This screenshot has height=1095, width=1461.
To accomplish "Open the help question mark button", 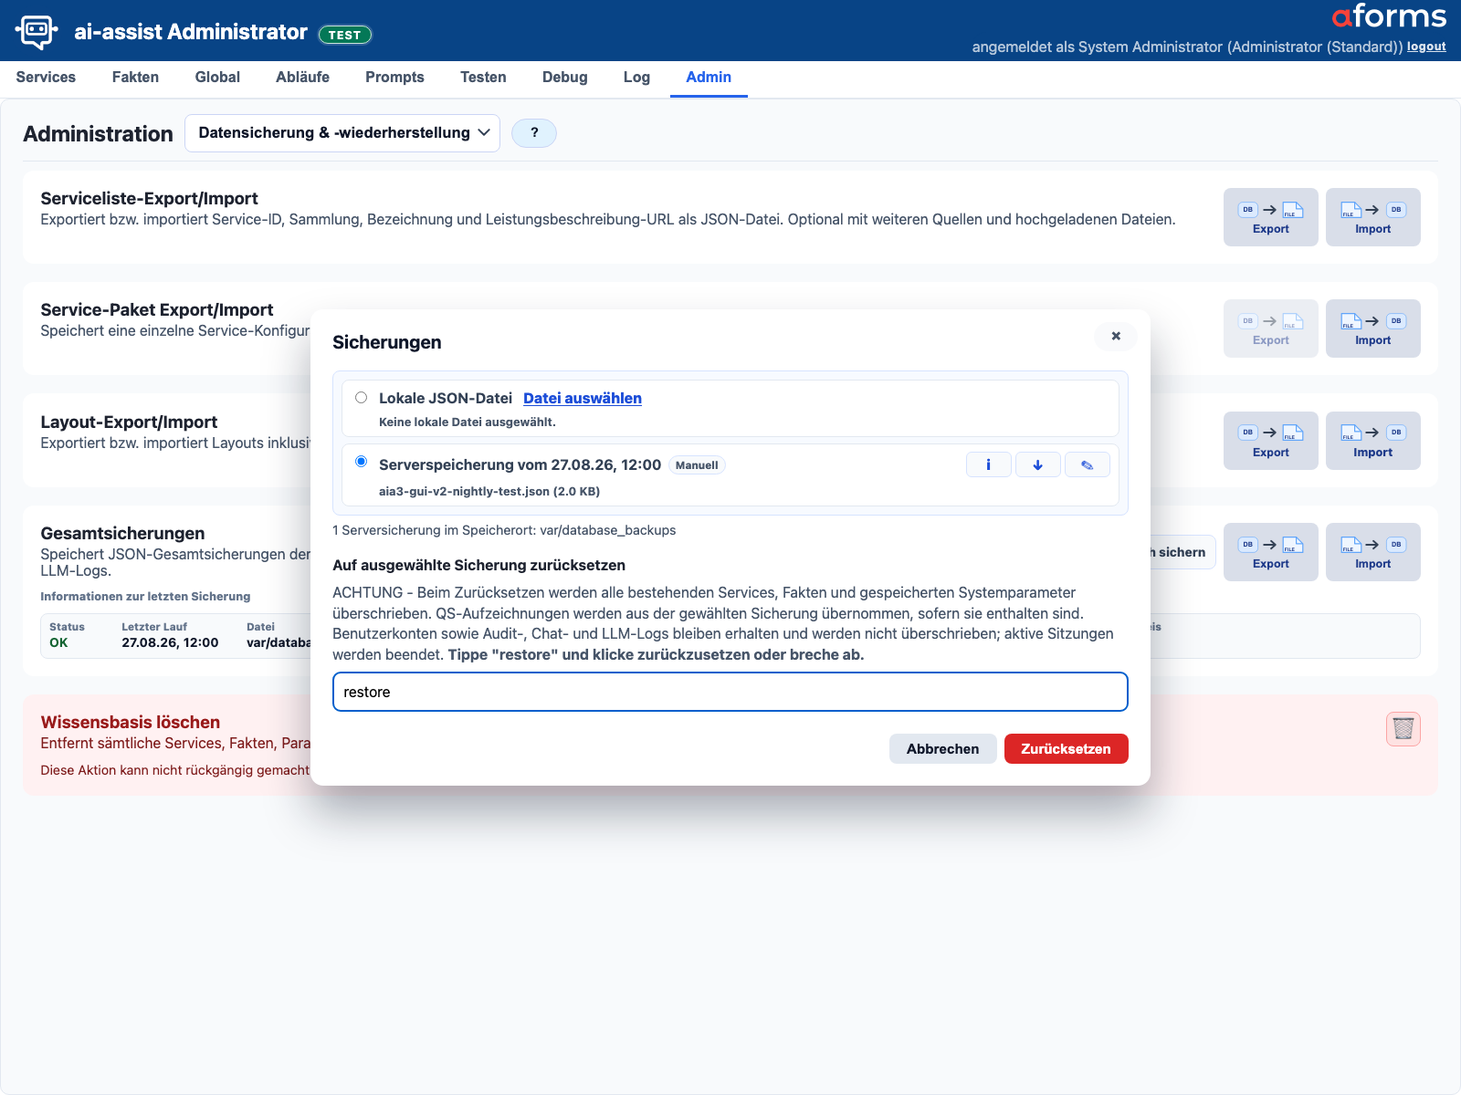I will coord(534,133).
